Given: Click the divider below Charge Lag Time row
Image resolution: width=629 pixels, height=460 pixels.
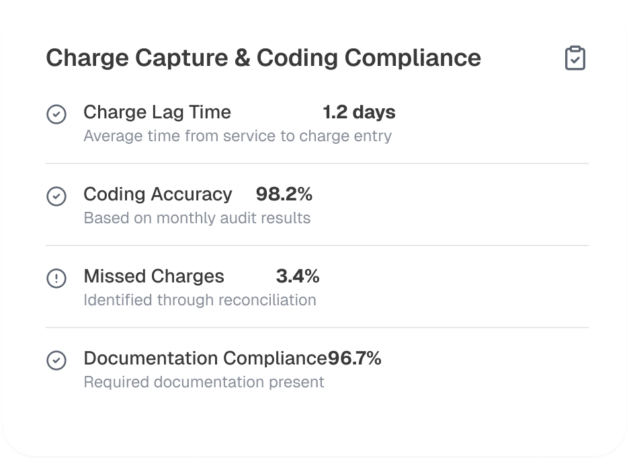Looking at the screenshot, I should [317, 163].
